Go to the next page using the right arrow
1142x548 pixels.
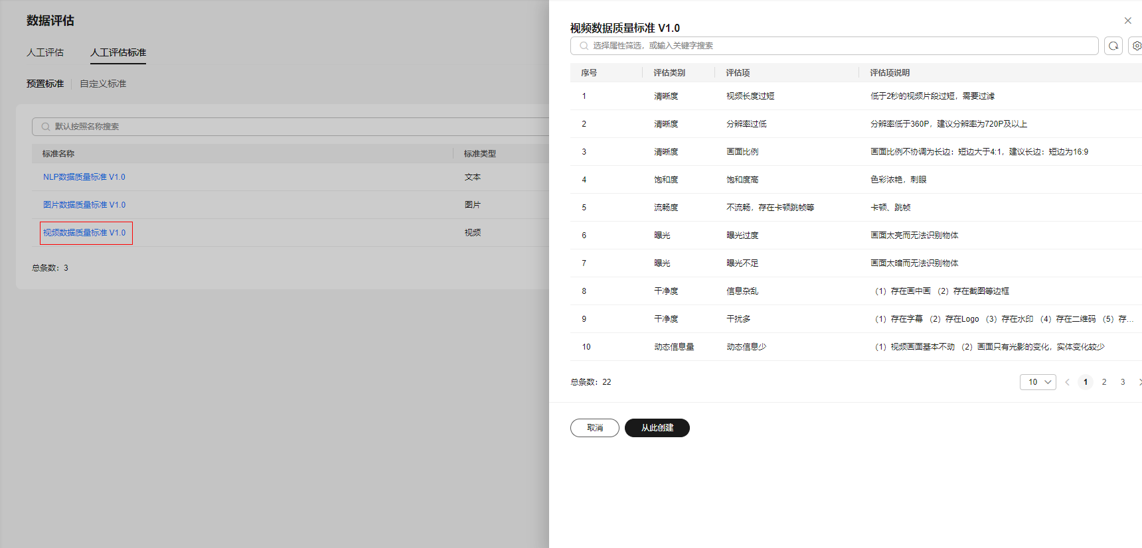point(1139,382)
